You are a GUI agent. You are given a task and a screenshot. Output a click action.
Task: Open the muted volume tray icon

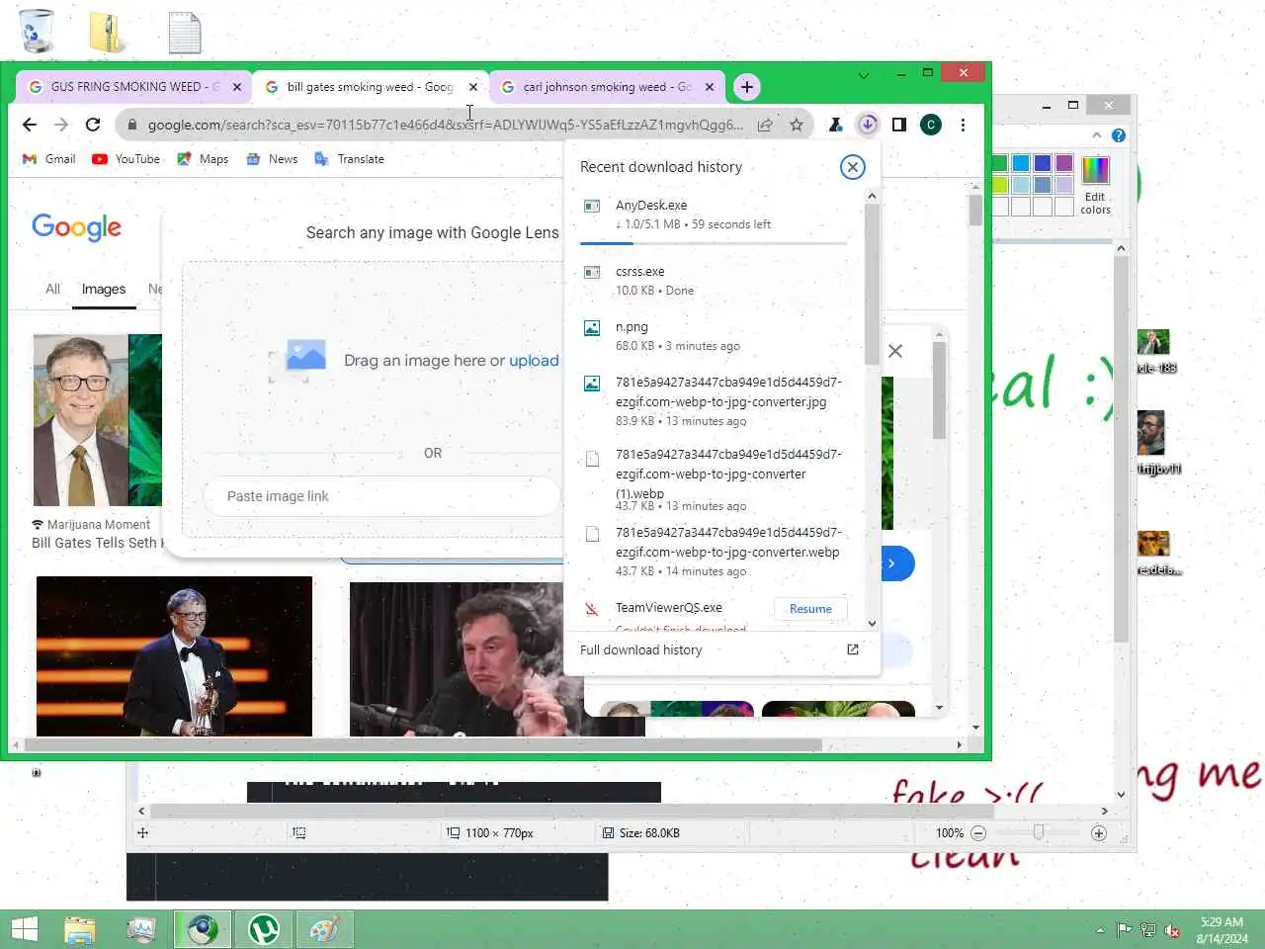(1172, 930)
